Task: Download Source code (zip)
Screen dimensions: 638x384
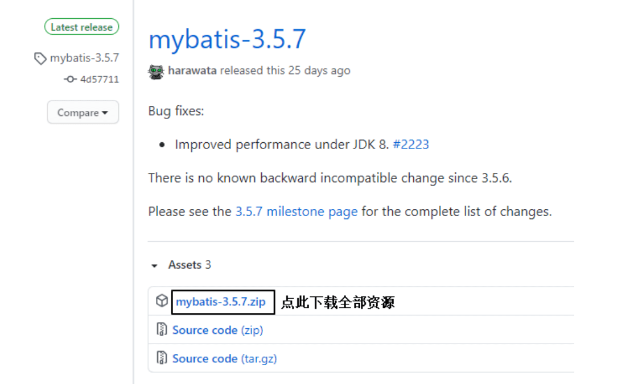Action: click(x=217, y=330)
